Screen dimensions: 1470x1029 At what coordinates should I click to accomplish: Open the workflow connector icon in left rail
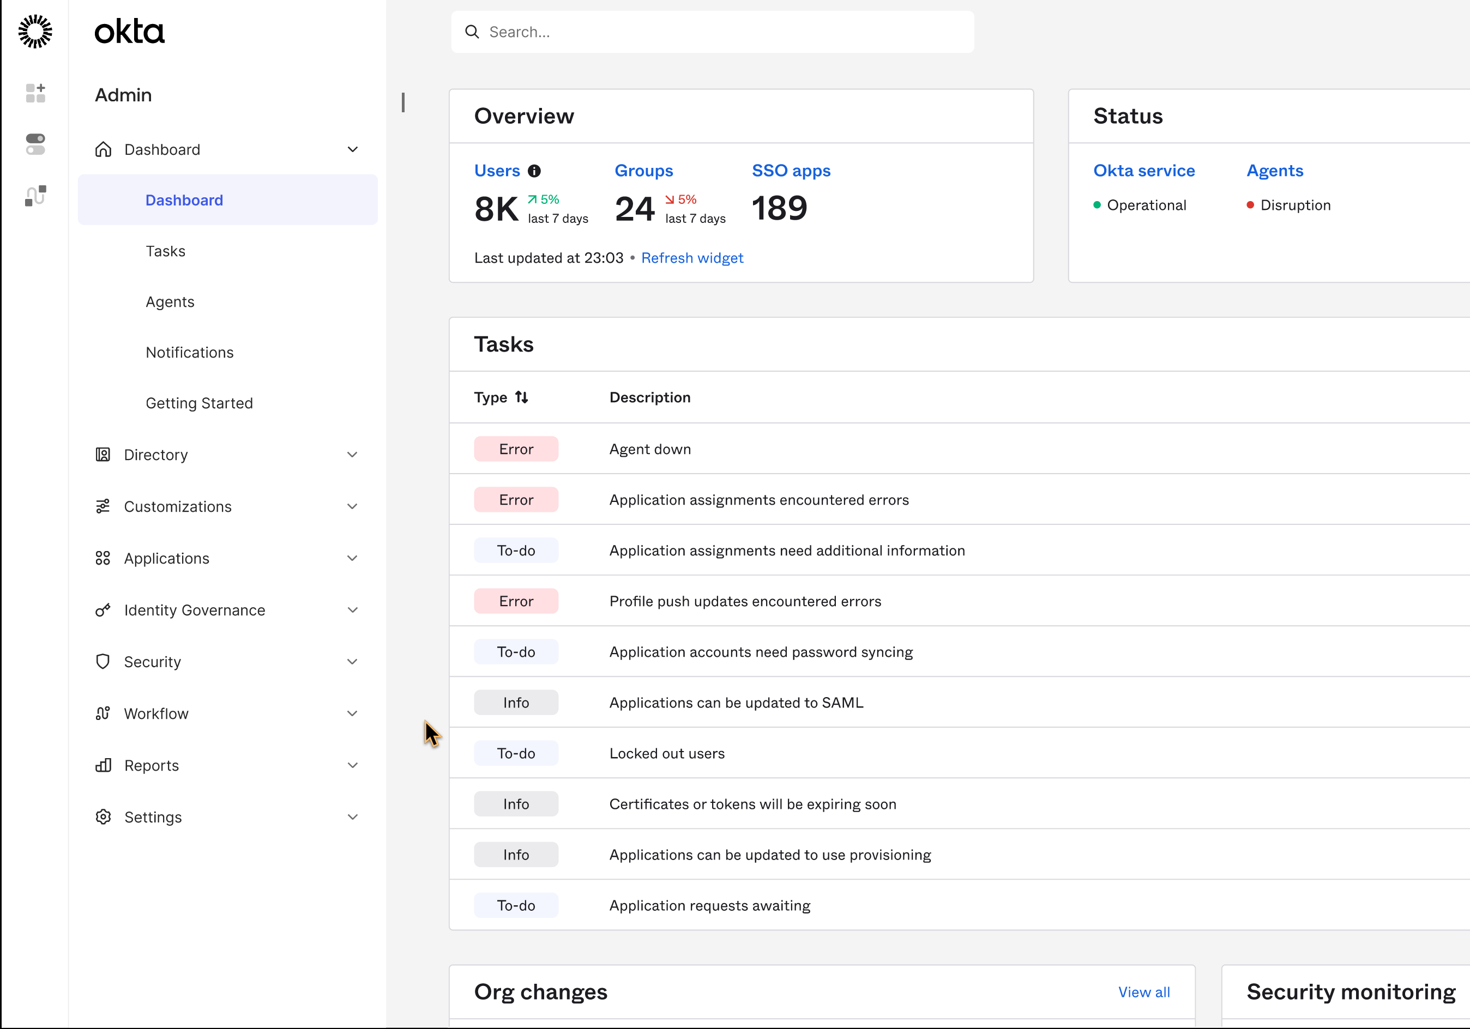[35, 195]
